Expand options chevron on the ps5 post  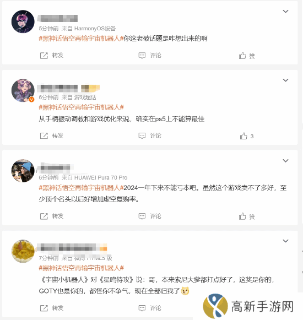coord(285,80)
